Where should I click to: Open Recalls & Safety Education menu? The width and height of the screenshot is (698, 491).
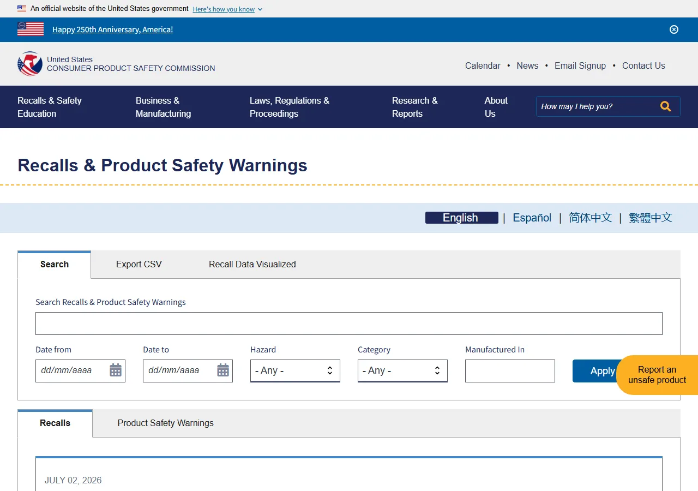point(50,107)
